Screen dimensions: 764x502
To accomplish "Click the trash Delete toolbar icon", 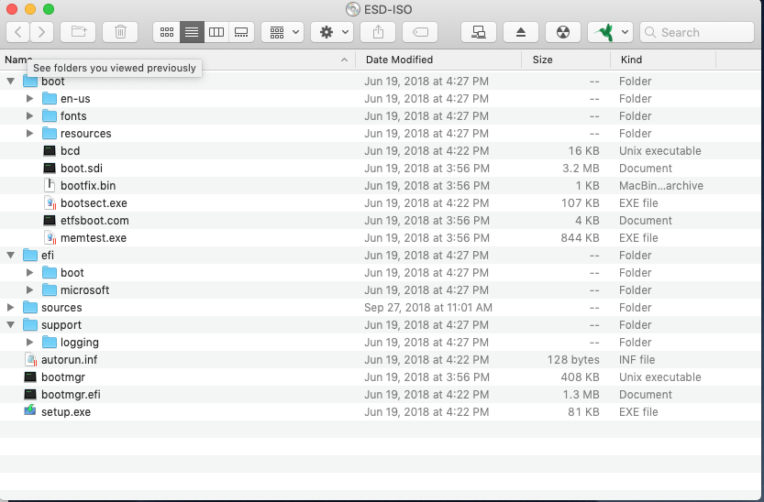I will 120,32.
